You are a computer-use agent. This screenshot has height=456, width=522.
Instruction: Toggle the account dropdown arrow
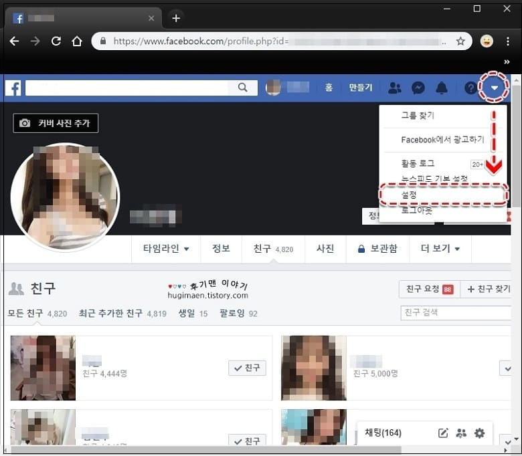(x=495, y=88)
